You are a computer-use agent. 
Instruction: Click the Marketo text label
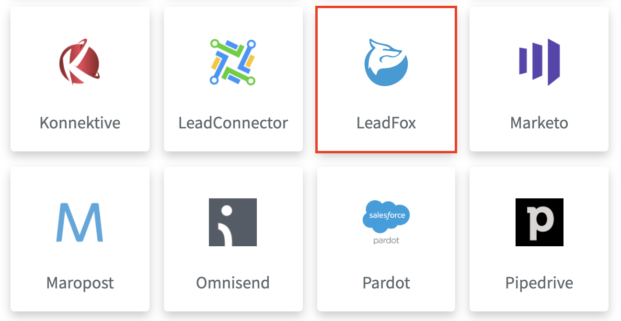point(540,123)
